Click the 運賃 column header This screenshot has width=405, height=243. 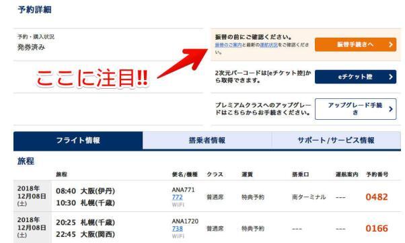click(x=247, y=174)
